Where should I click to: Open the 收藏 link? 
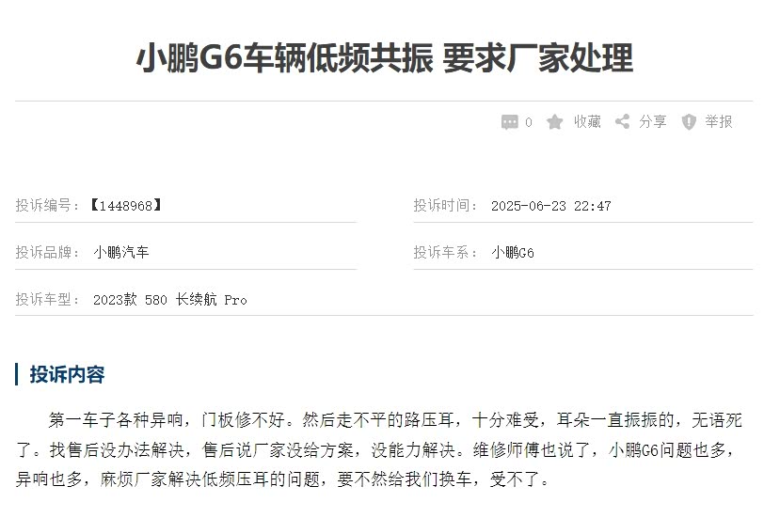(587, 121)
